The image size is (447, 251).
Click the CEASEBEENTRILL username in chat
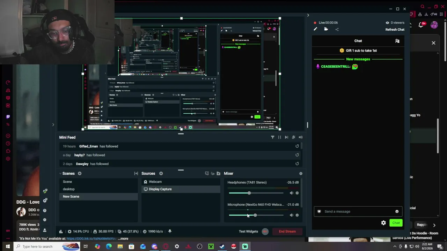click(x=336, y=67)
